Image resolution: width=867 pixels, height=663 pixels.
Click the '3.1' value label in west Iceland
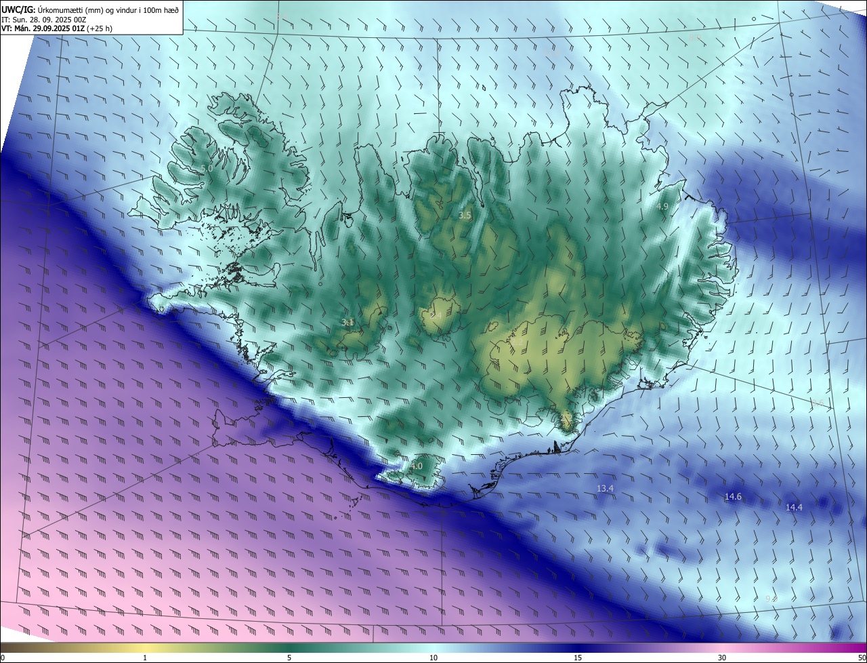point(347,323)
